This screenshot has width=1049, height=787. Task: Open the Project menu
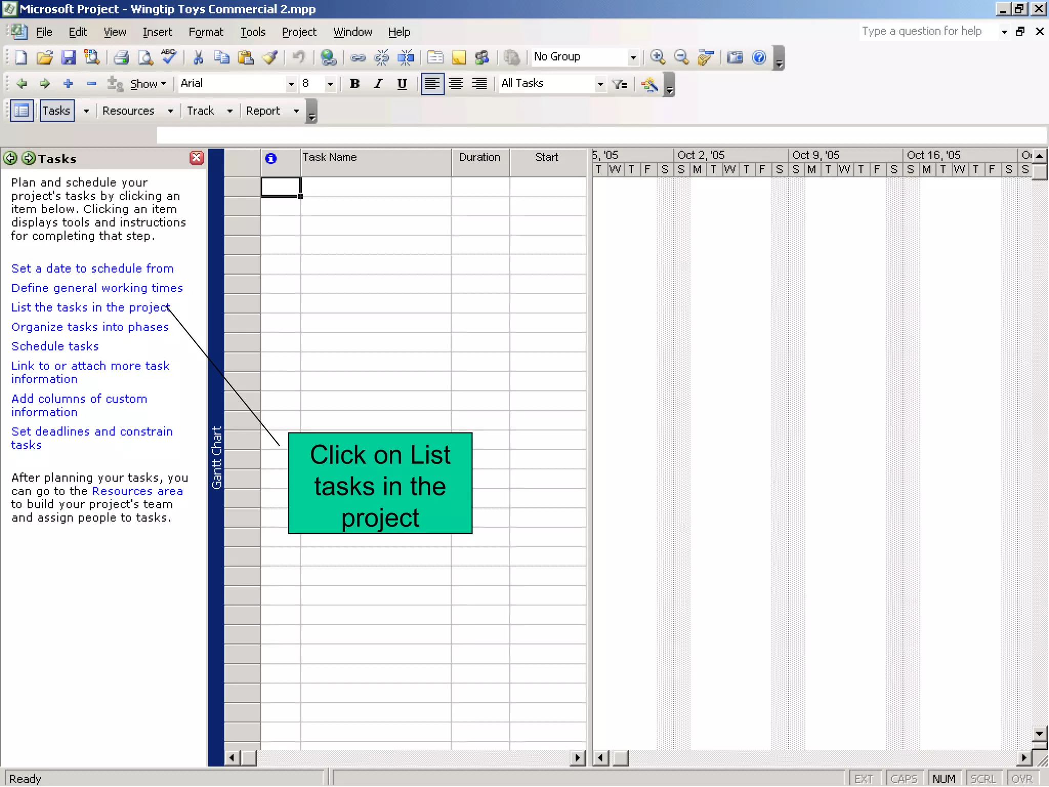point(299,32)
